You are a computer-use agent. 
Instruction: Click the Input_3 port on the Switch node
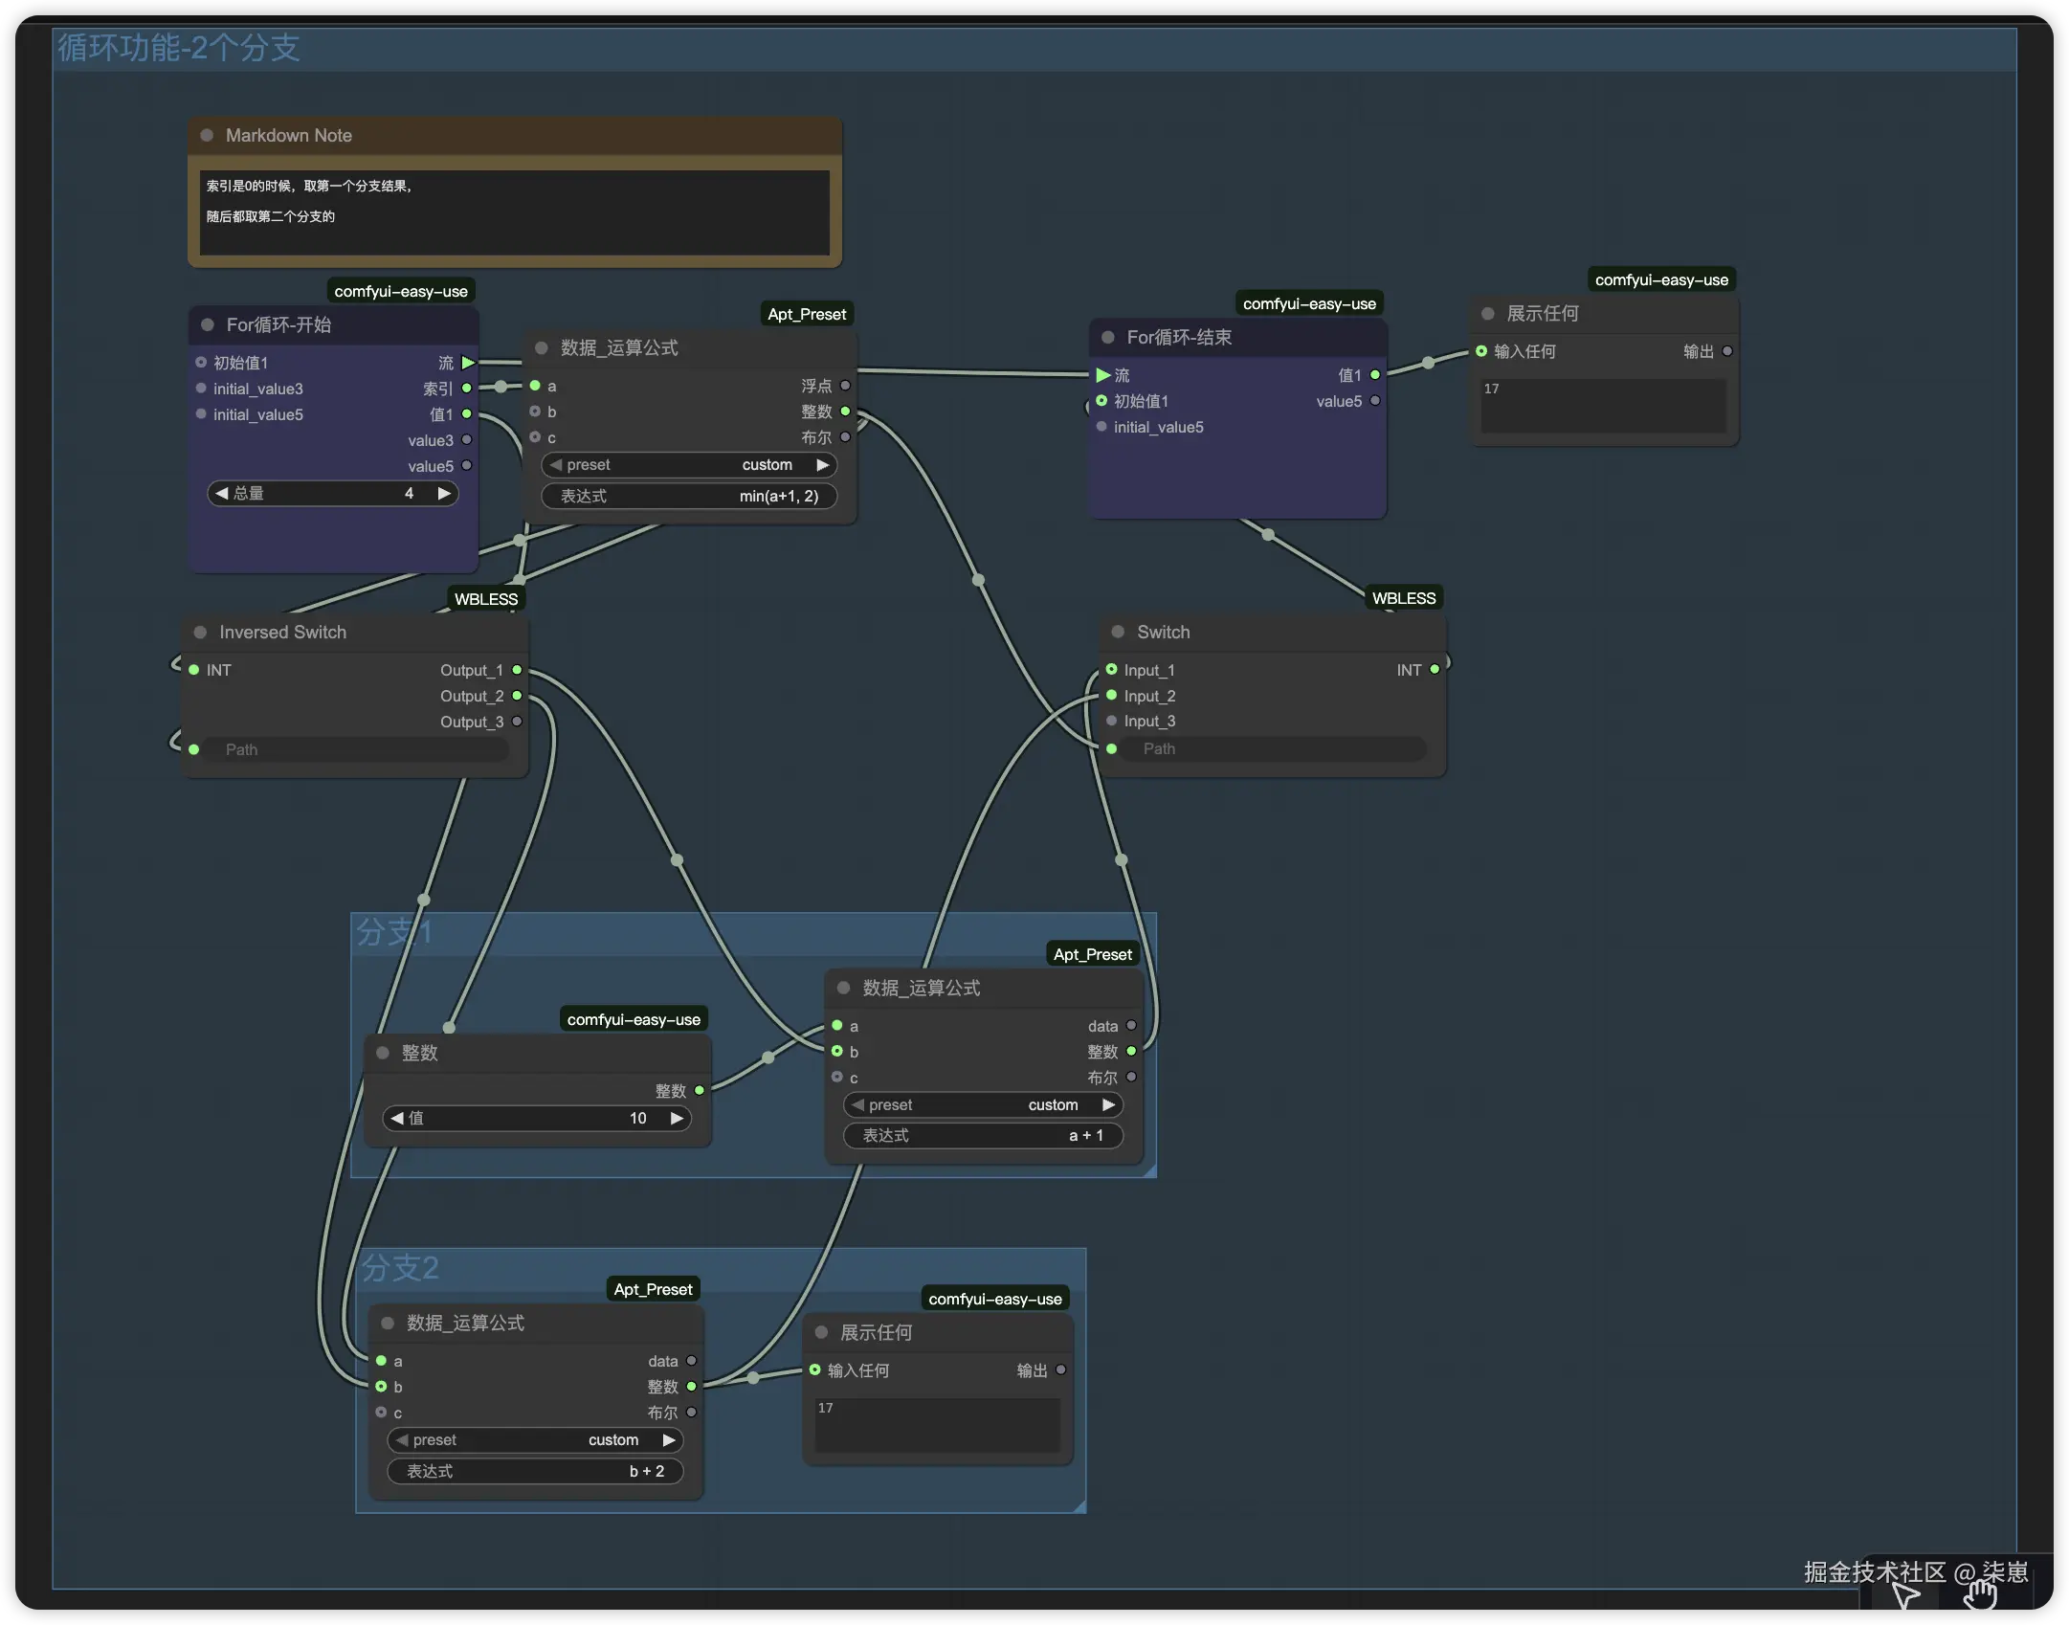tap(1111, 721)
